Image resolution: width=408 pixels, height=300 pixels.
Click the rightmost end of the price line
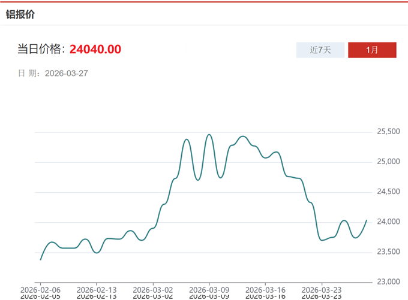coord(367,220)
